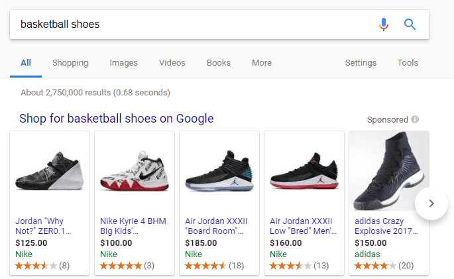
Task: Click the blue magnifying glass search icon
Action: [x=410, y=25]
